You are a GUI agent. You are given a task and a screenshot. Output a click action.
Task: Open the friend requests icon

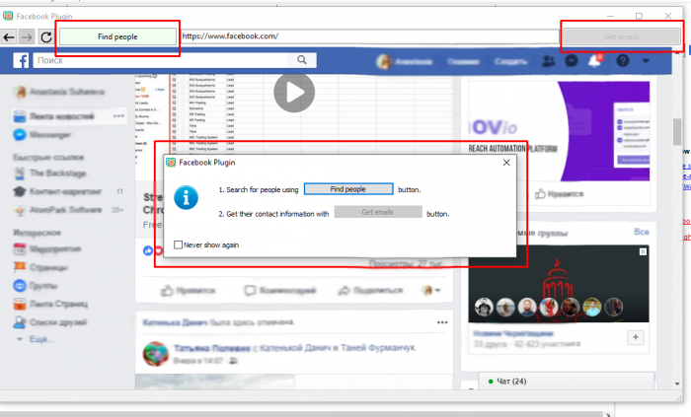(549, 61)
